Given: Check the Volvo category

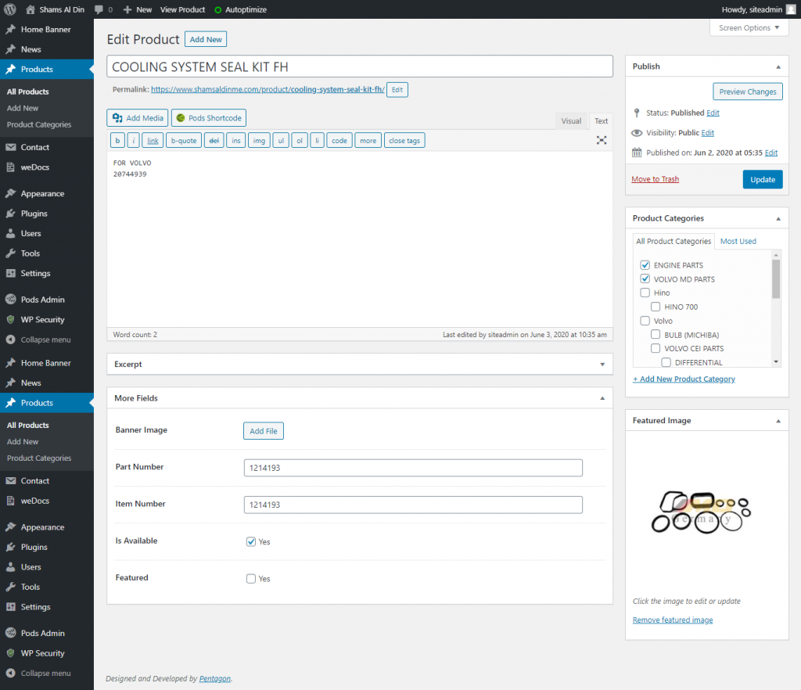Looking at the screenshot, I should pos(645,321).
